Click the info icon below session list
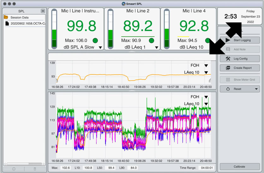The height and width of the screenshot is (173, 264). 14,169
